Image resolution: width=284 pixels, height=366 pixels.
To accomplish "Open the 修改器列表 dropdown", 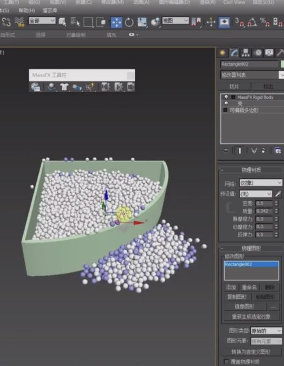I will pyautogui.click(x=252, y=75).
